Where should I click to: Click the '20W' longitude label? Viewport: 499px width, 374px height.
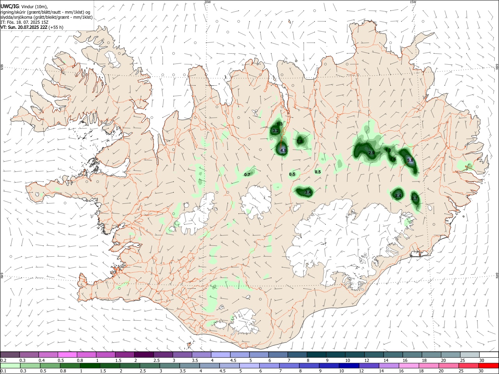pos(207,2)
